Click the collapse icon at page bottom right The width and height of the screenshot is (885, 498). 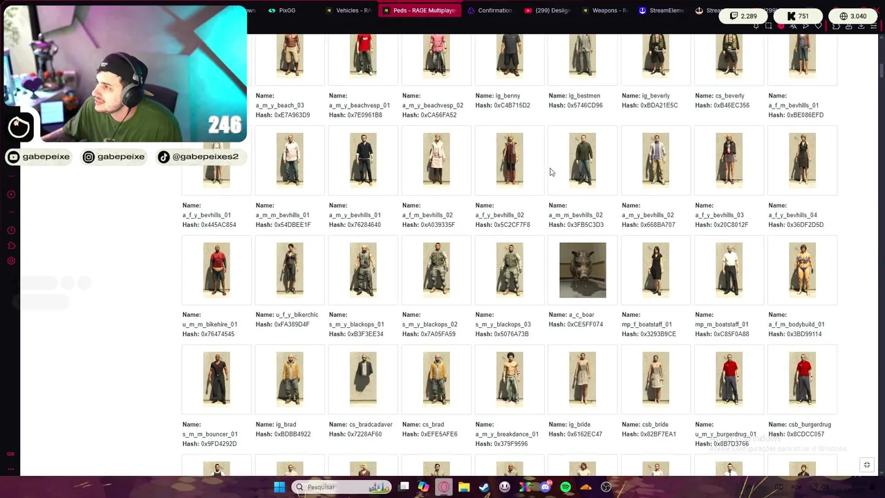[x=866, y=465]
